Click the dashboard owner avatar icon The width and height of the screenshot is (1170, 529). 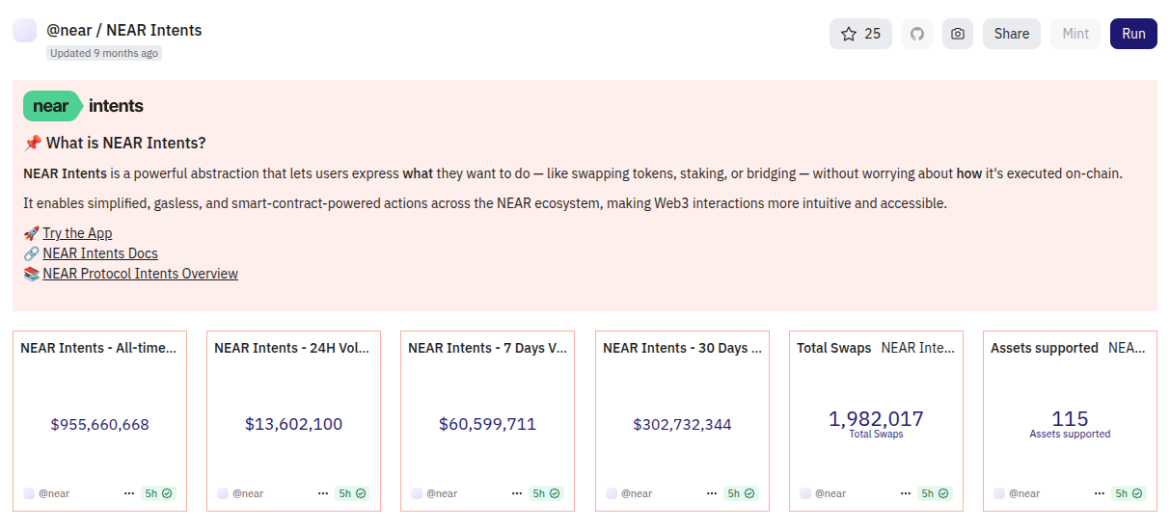point(24,31)
